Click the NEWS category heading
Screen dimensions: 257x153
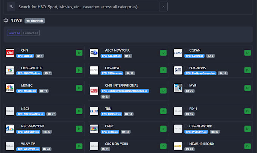tap(16, 21)
